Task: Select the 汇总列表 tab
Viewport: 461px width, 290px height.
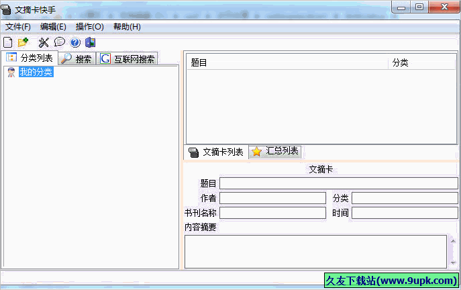Action: [x=275, y=152]
